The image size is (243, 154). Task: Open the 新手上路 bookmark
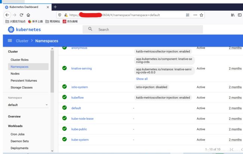[36, 21]
